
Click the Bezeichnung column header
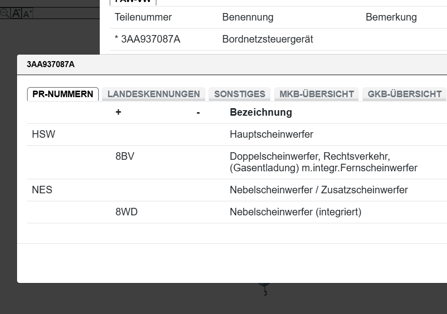261,112
